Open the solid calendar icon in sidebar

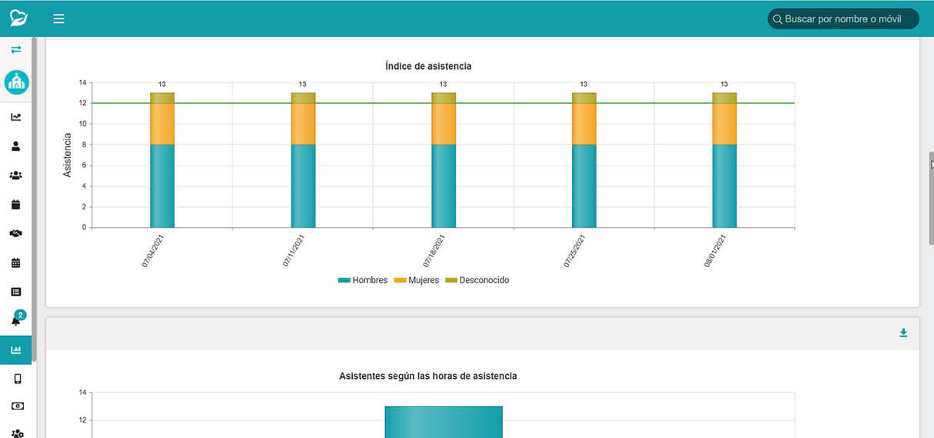pos(16,205)
